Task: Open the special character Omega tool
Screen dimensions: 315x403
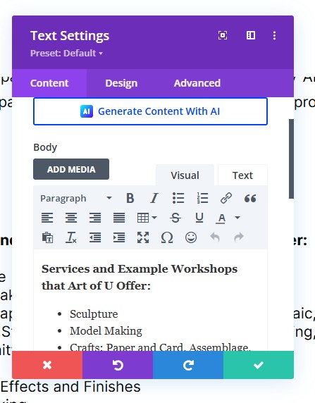Action: pos(166,237)
